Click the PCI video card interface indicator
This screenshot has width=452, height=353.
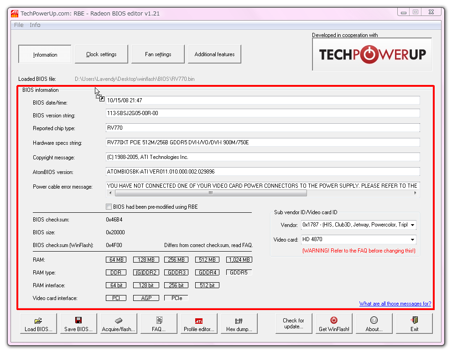coord(116,298)
